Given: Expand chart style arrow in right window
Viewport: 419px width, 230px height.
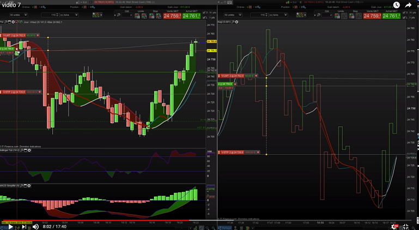Looking at the screenshot, I should (x=305, y=15).
